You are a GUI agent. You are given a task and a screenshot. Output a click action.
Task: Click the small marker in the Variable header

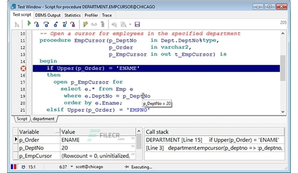pyautogui.click(x=57, y=132)
